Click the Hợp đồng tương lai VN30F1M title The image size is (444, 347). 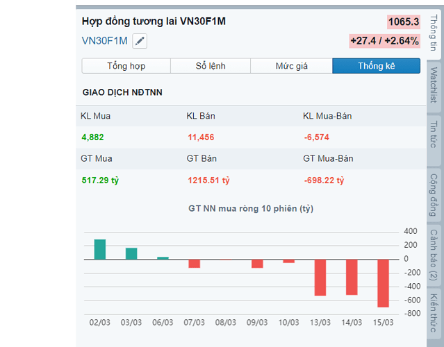[x=154, y=22]
